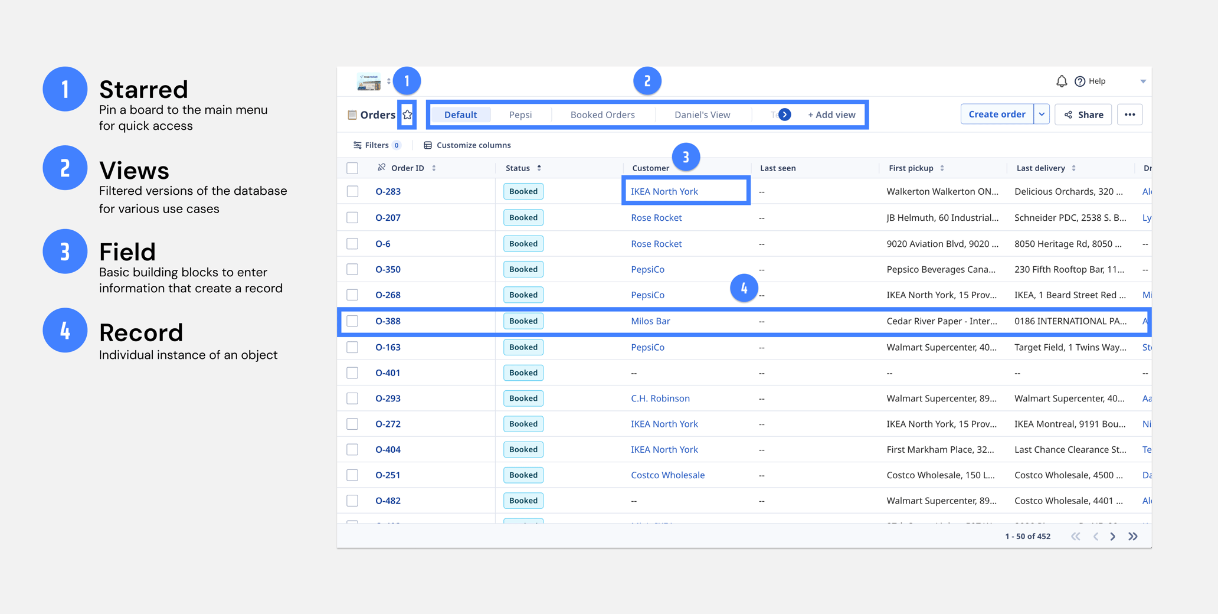
Task: Open Customize columns
Action: tap(467, 145)
